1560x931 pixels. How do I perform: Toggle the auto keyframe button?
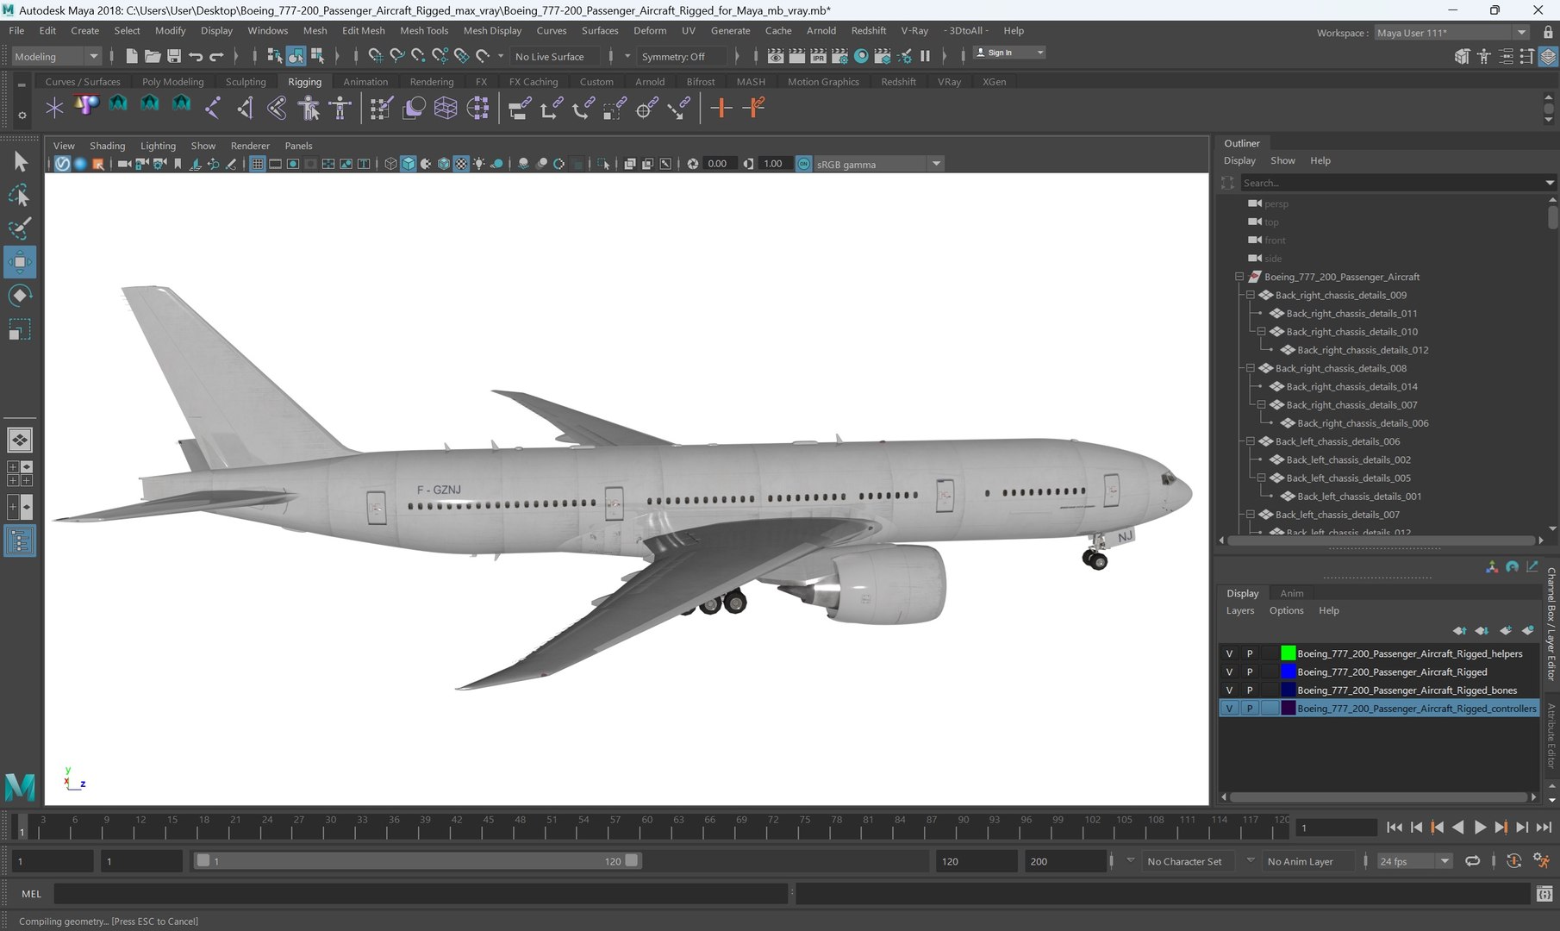pos(1513,861)
